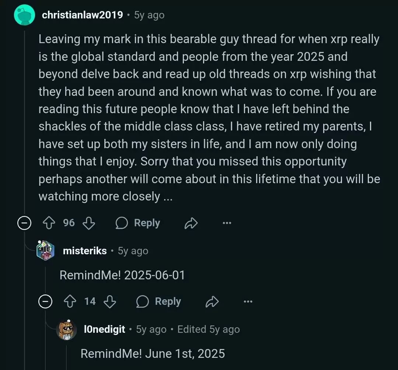Collapse christianlaw2019's comment thread
This screenshot has height=370, width=398.
click(24, 223)
